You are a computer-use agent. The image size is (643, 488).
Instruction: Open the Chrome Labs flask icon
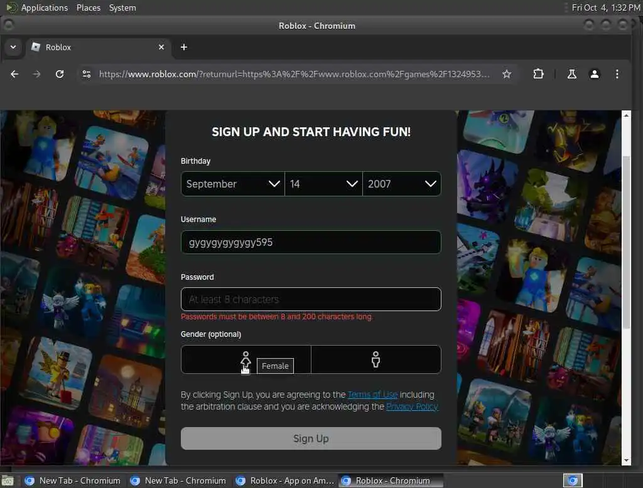coord(571,74)
